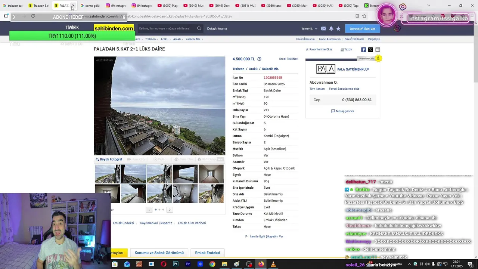Open reader view icon in address bar
This screenshot has height=269, width=478.
(357, 16)
